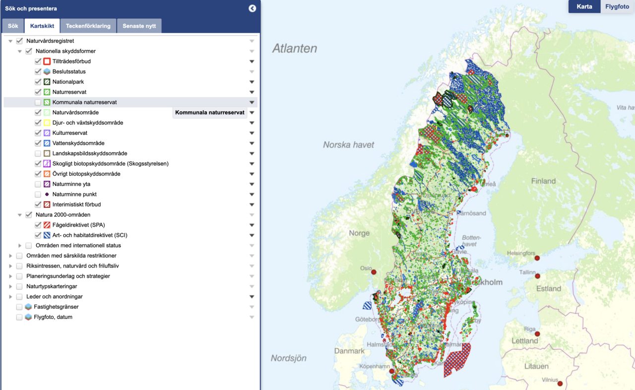Click the Vattenskyddsområde blue layer icon
This screenshot has height=390, width=635.
tap(47, 143)
